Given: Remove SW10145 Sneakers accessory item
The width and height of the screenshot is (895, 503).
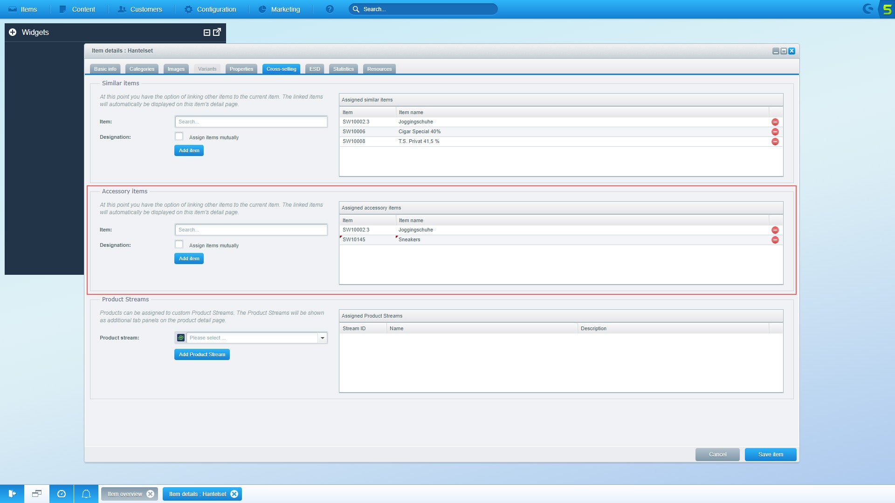Looking at the screenshot, I should [776, 239].
